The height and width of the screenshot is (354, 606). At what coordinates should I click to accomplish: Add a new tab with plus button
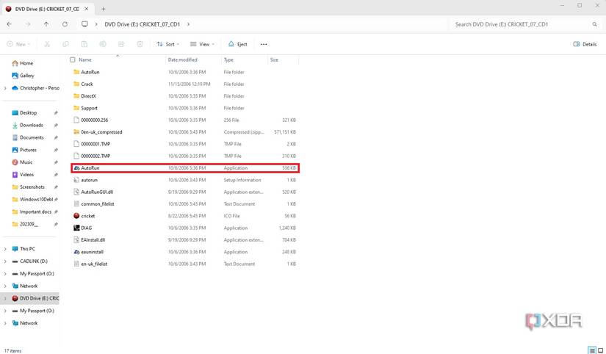pos(103,9)
